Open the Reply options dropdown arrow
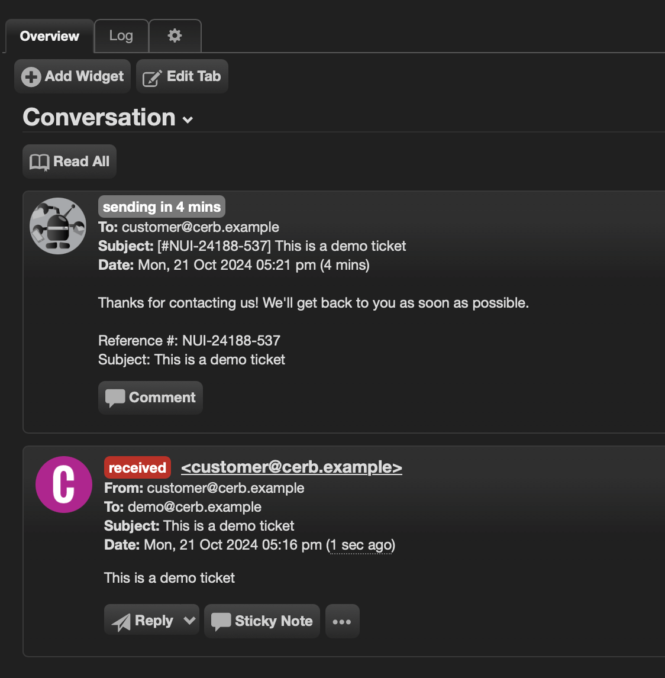This screenshot has height=678, width=665. (189, 621)
